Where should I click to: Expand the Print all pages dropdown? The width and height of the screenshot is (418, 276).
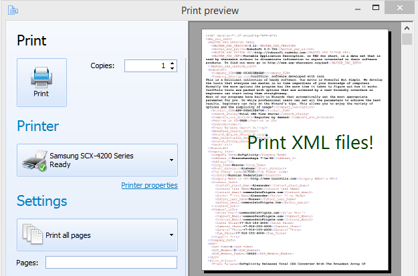[97, 235]
